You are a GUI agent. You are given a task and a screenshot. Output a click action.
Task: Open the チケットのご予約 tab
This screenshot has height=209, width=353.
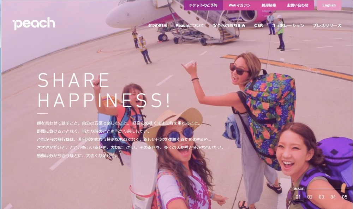pyautogui.click(x=203, y=5)
